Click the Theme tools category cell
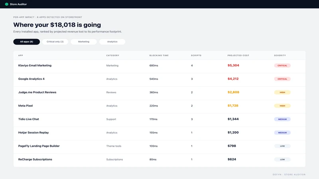319x179 pixels. (x=114, y=146)
